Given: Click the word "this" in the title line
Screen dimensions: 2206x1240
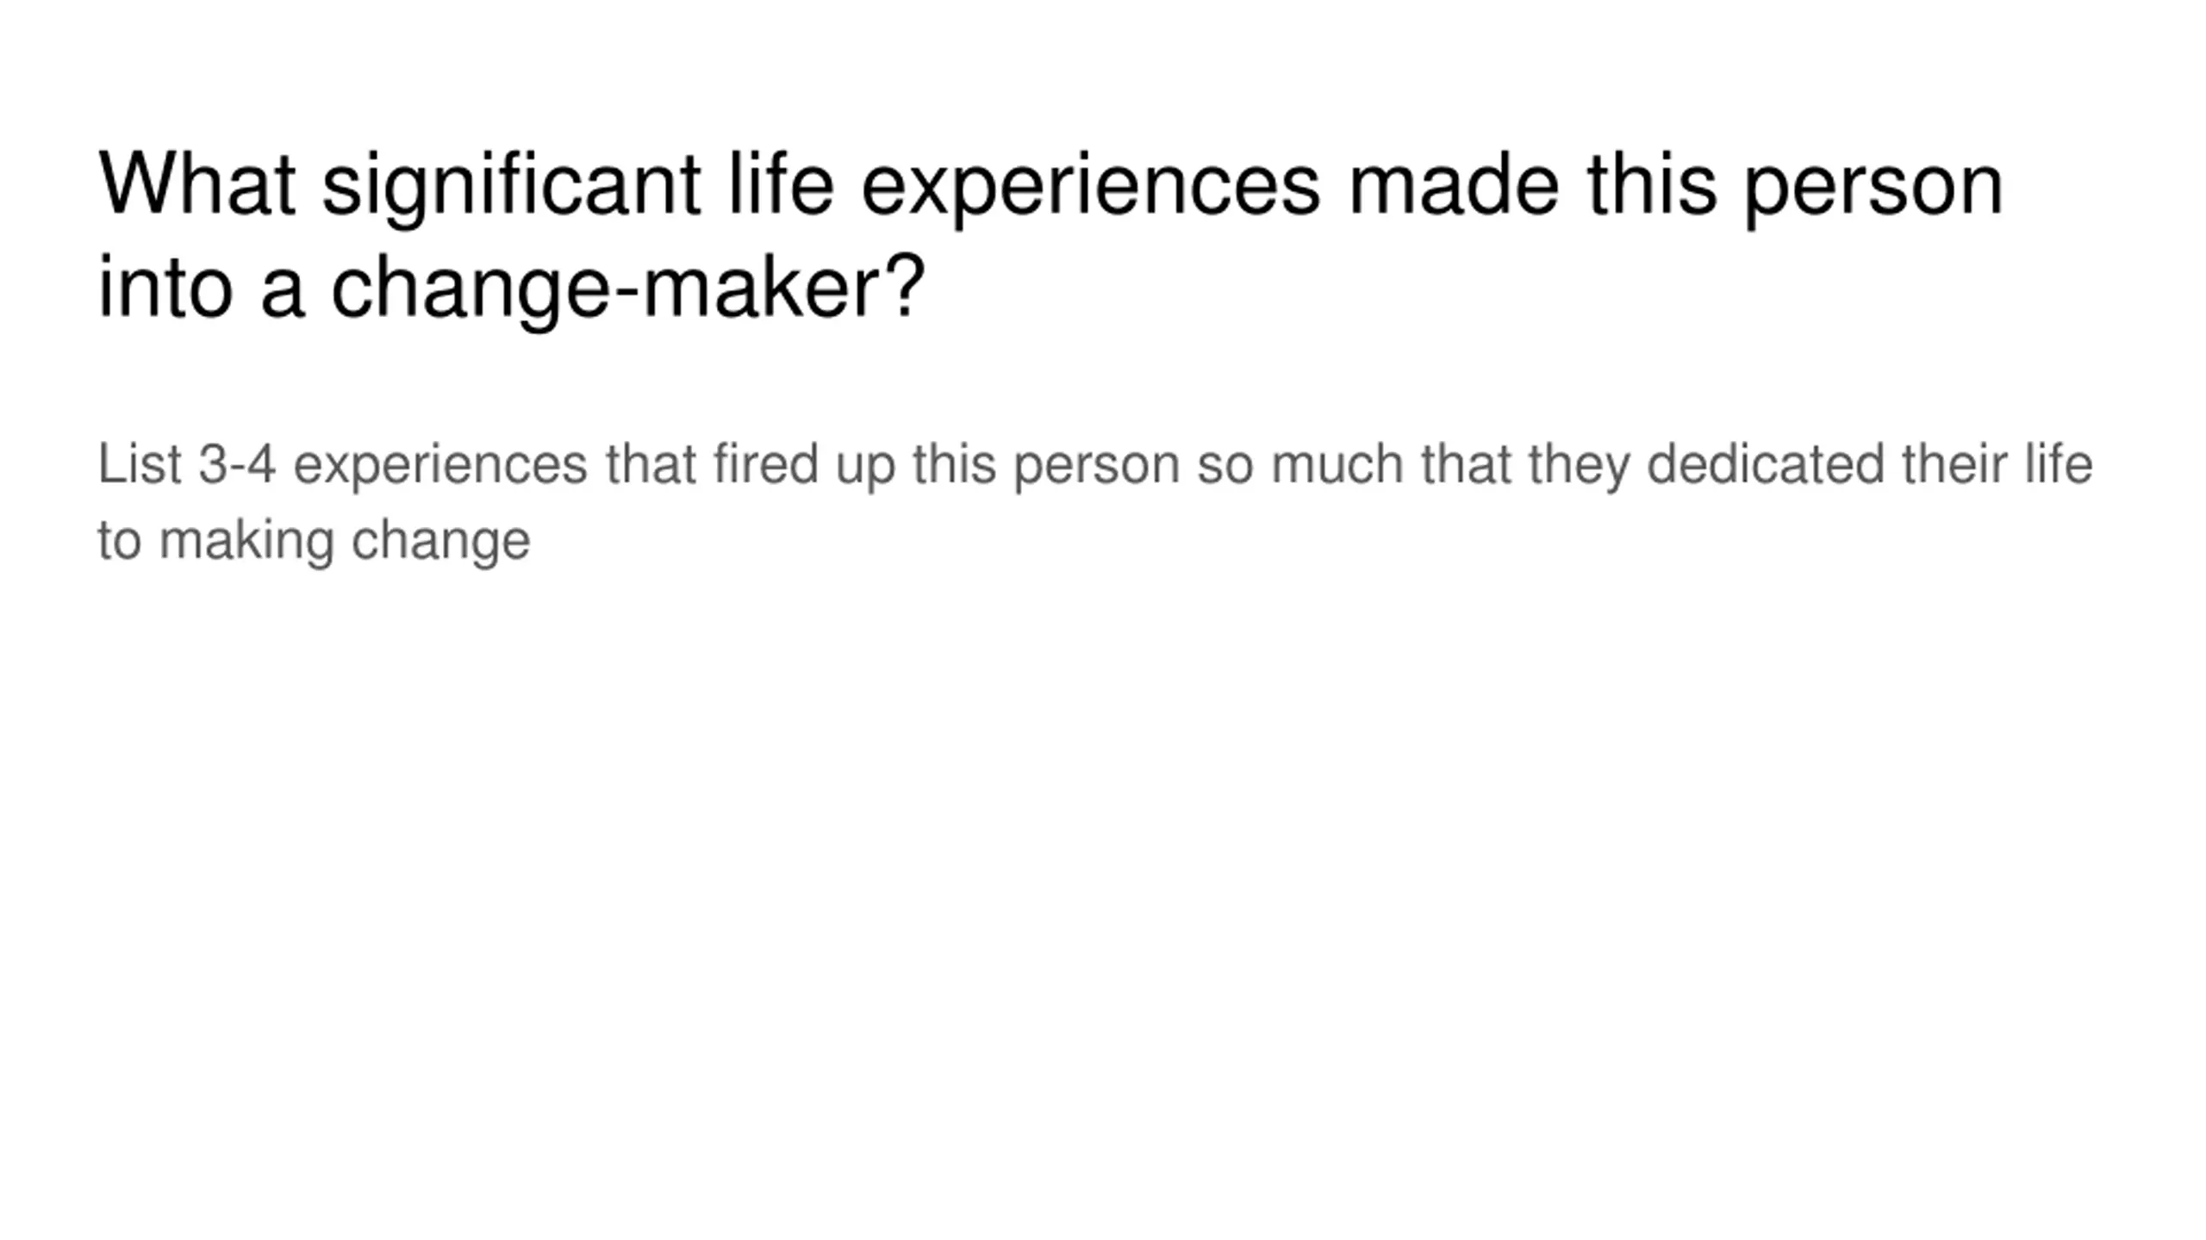Looking at the screenshot, I should click(x=1652, y=184).
